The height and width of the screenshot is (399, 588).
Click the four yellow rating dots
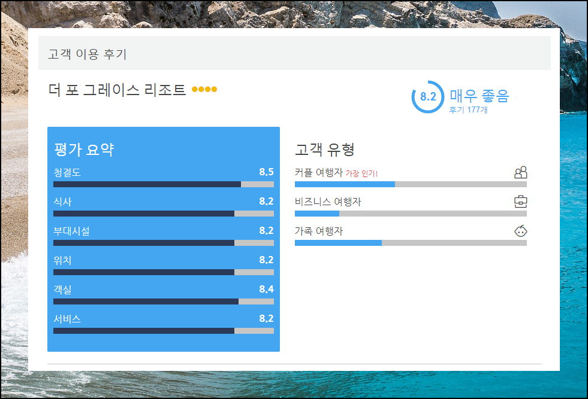tap(204, 89)
